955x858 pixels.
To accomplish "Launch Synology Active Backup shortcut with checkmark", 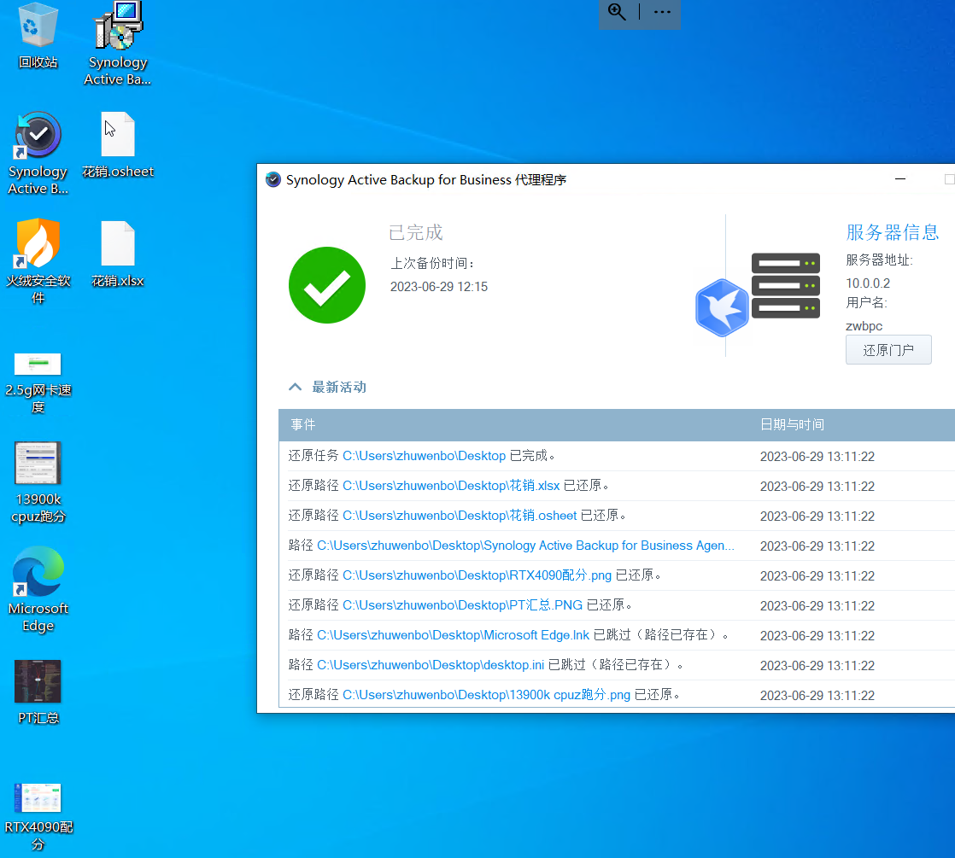I will [x=38, y=152].
